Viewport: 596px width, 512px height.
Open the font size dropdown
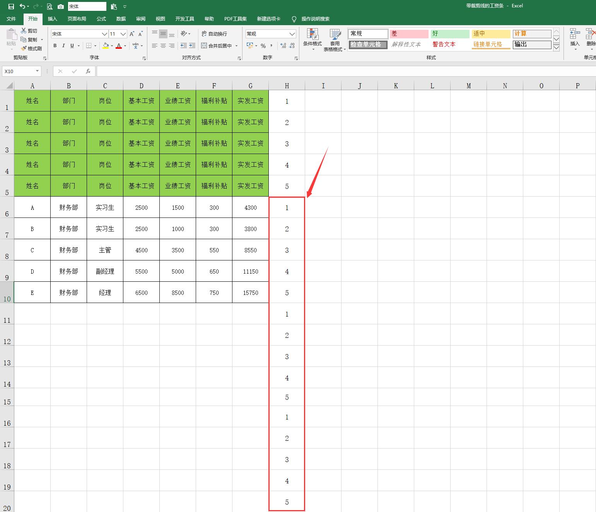click(123, 34)
